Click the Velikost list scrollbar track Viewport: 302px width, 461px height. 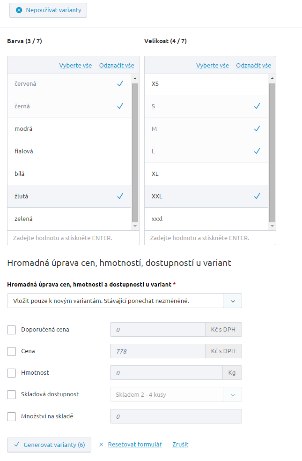point(272,153)
